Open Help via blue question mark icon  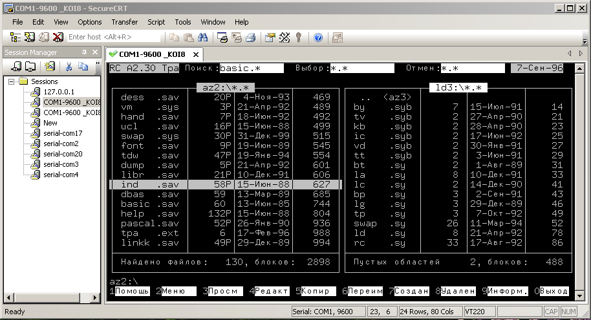tap(318, 37)
